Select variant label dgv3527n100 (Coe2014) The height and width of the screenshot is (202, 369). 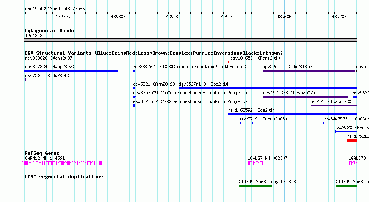(x=204, y=84)
